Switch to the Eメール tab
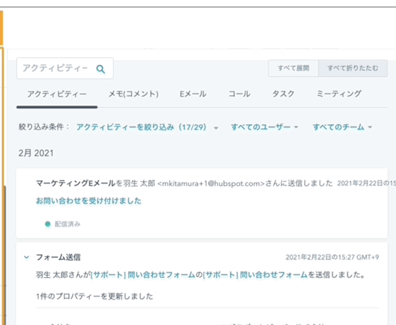 [193, 94]
